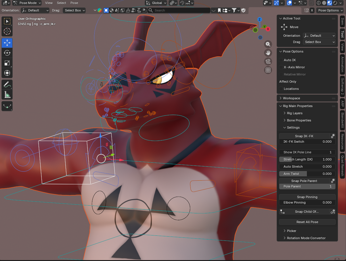Open the Pose menu

point(74,3)
